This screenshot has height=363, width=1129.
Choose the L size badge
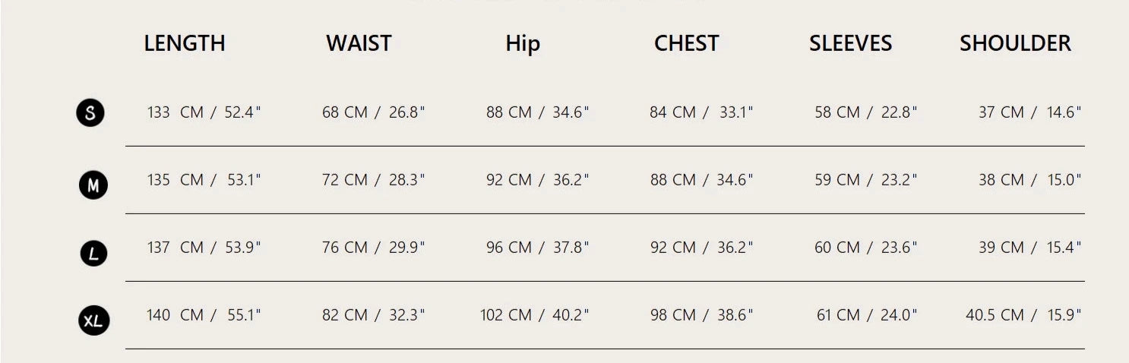click(x=93, y=253)
